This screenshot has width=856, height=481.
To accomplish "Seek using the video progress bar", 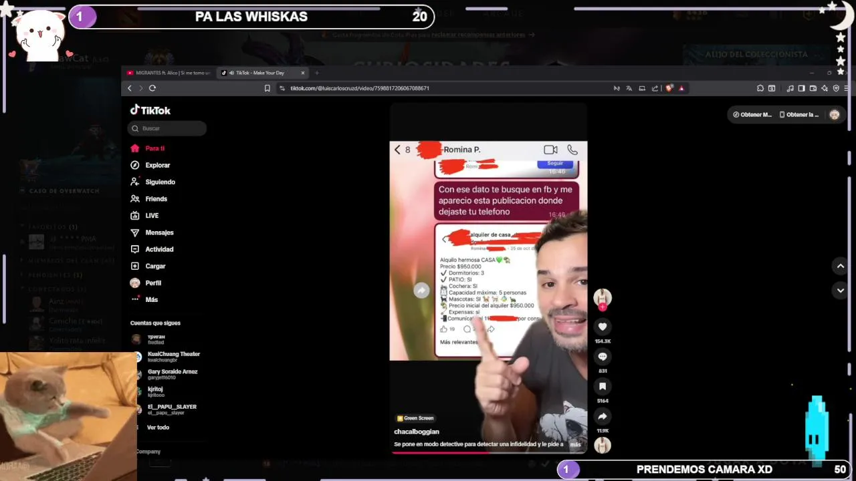I will (x=488, y=453).
